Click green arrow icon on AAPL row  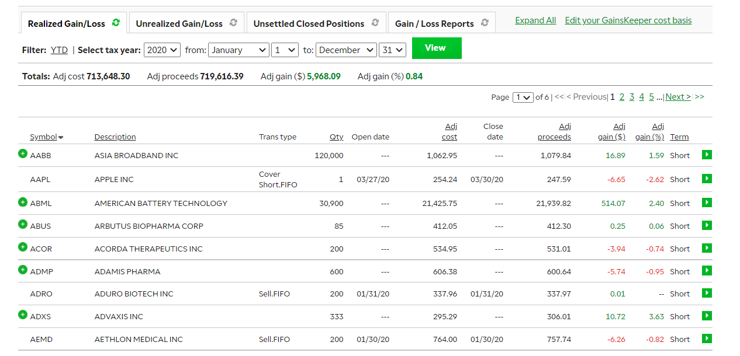(x=707, y=179)
